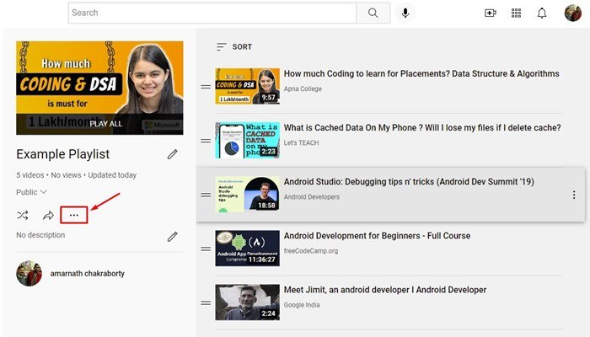
Task: Click the 9:57 video thumbnail
Action: point(247,86)
